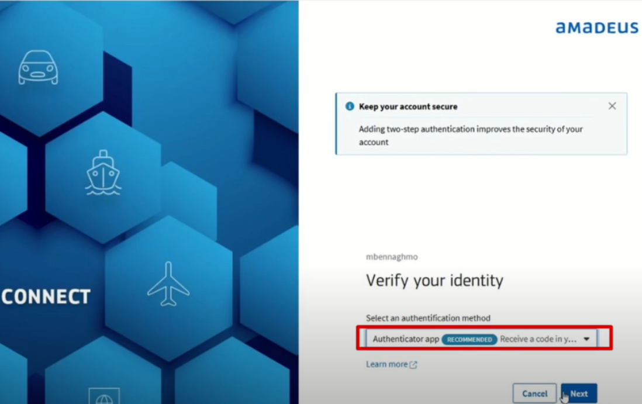Open the authentication method dropdown
Image resolution: width=642 pixels, height=404 pixels.
tap(483, 339)
